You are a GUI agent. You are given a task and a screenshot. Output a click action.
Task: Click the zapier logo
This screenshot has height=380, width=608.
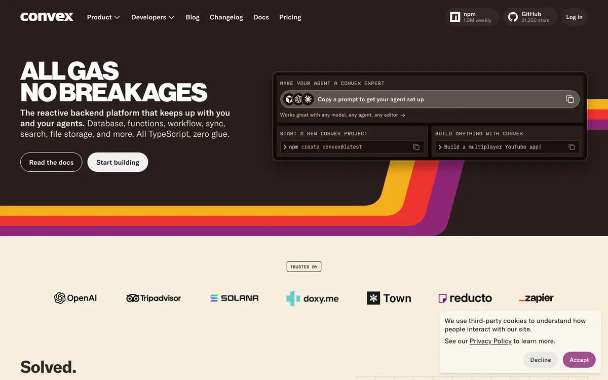coord(536,298)
